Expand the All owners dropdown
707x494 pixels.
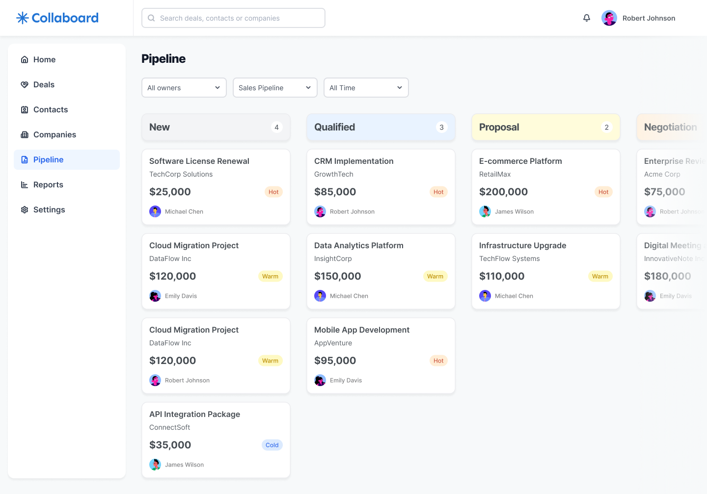(x=184, y=88)
